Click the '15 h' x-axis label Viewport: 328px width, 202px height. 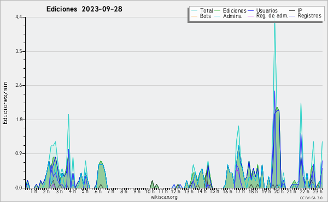214,191
